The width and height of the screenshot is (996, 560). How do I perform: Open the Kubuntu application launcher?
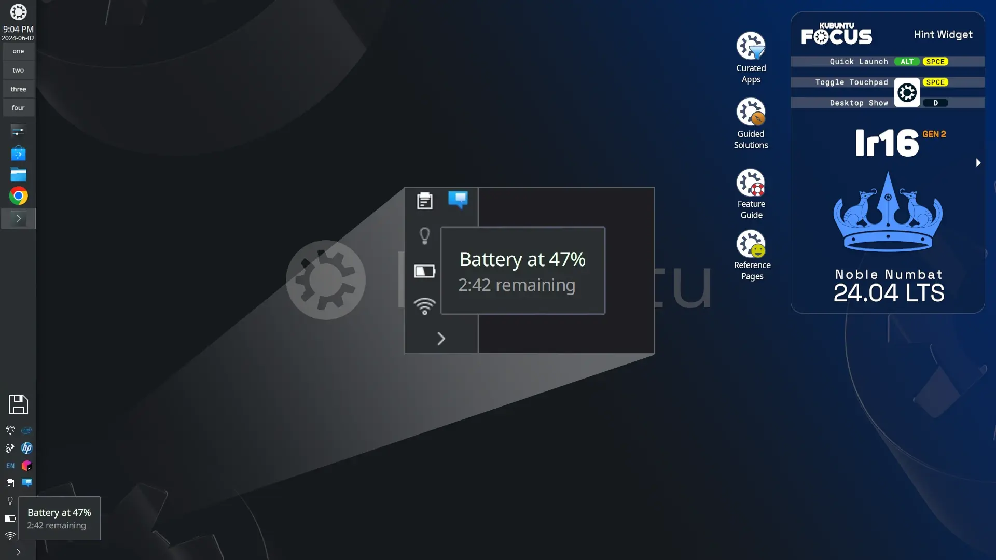(18, 11)
